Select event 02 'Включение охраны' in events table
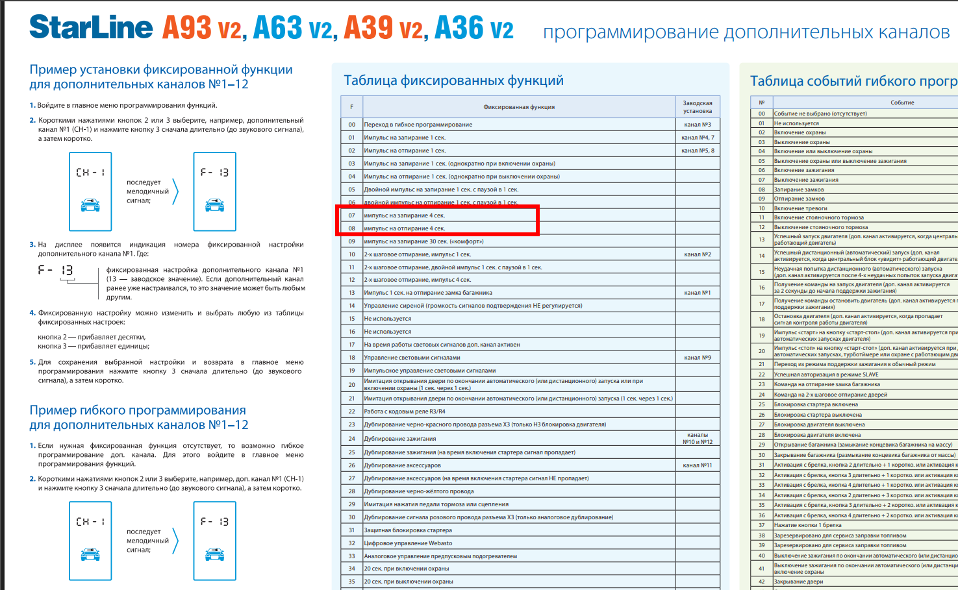 pos(800,132)
